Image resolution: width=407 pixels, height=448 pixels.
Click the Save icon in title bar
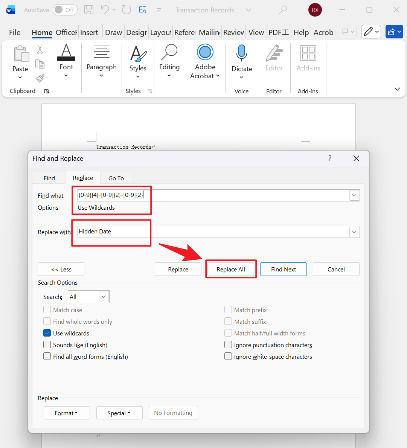click(x=89, y=10)
